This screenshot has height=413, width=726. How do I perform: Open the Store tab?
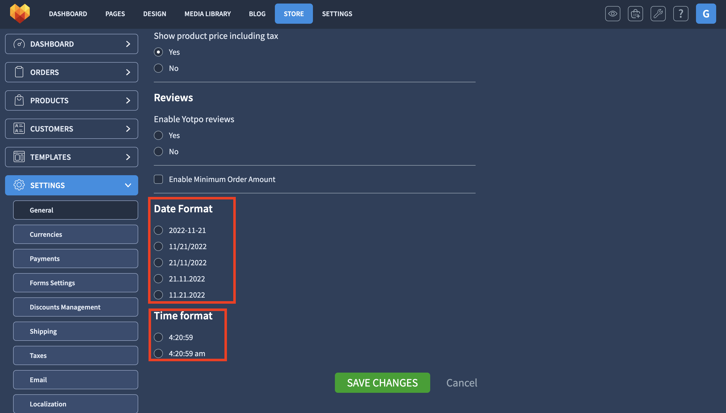294,14
